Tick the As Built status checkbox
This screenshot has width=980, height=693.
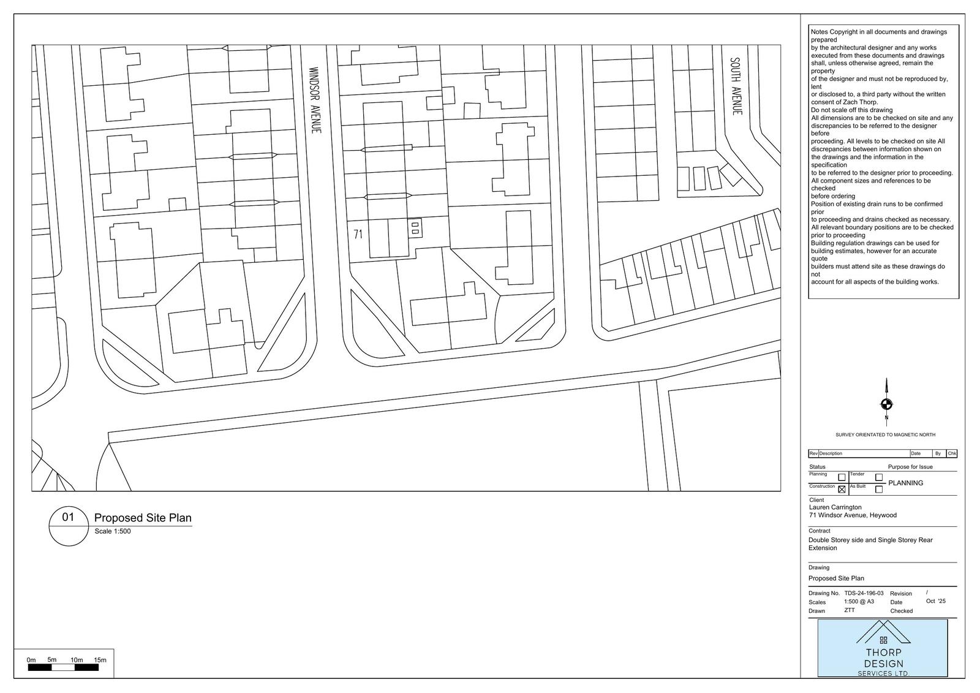tap(879, 489)
